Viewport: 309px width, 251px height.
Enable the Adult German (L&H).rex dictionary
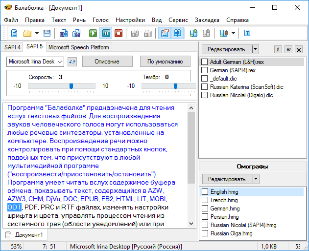[x=205, y=63]
